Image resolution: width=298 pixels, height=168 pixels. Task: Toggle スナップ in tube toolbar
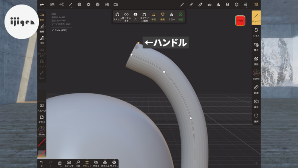coord(117,16)
